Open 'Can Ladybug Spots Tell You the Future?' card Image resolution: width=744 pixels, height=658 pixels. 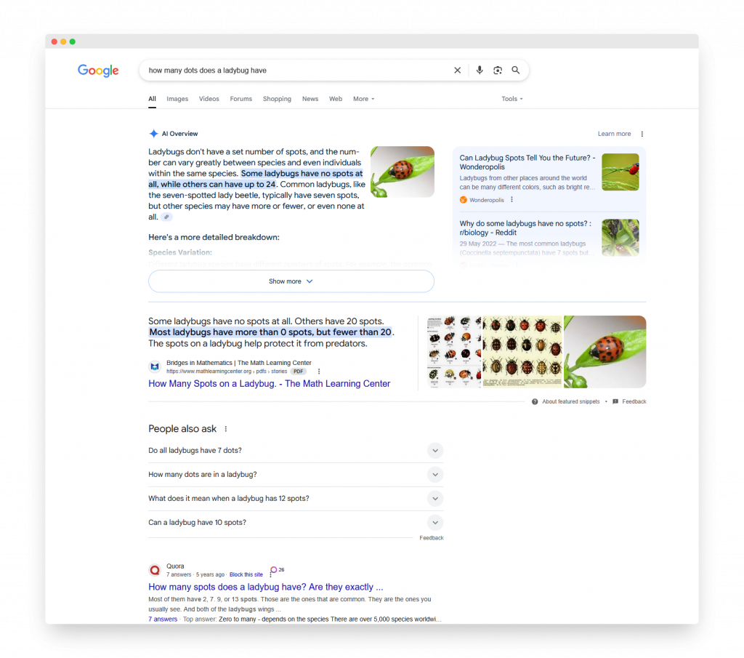(527, 162)
